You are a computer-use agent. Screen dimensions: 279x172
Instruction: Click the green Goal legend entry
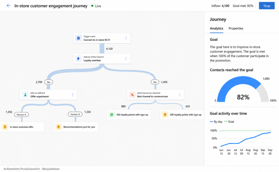pyautogui.click(x=229, y=122)
